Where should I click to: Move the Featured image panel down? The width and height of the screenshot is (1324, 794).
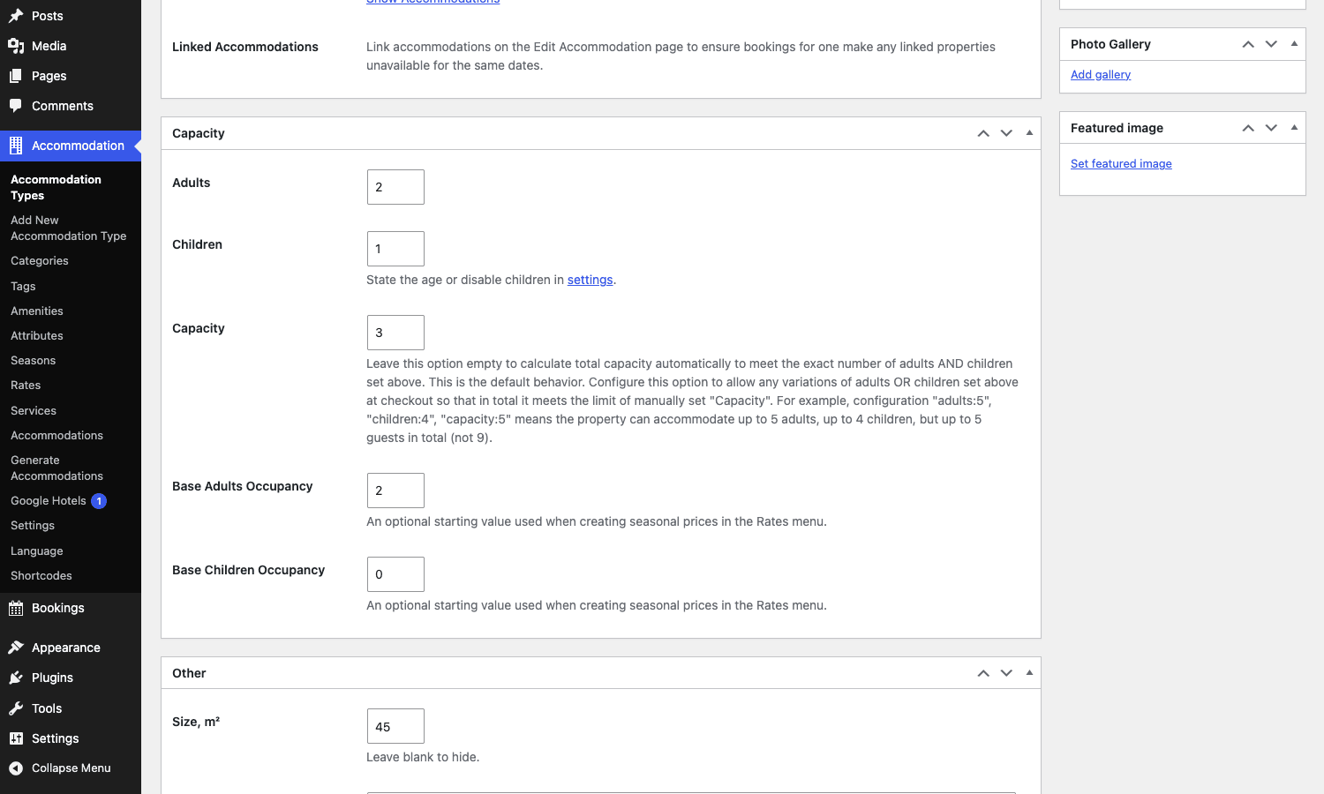pyautogui.click(x=1271, y=128)
